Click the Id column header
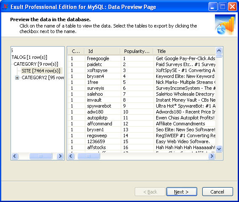The image size is (239, 202). point(102,51)
